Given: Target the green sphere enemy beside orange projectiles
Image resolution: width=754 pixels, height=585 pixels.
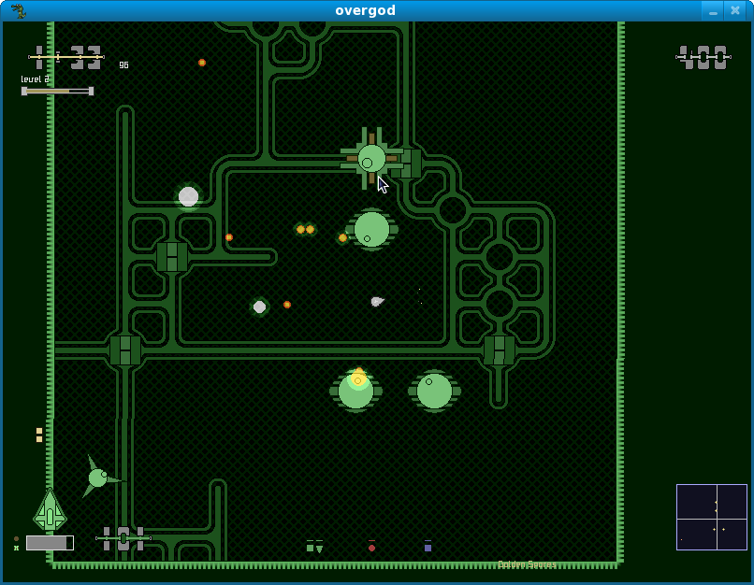Looking at the screenshot, I should [371, 230].
